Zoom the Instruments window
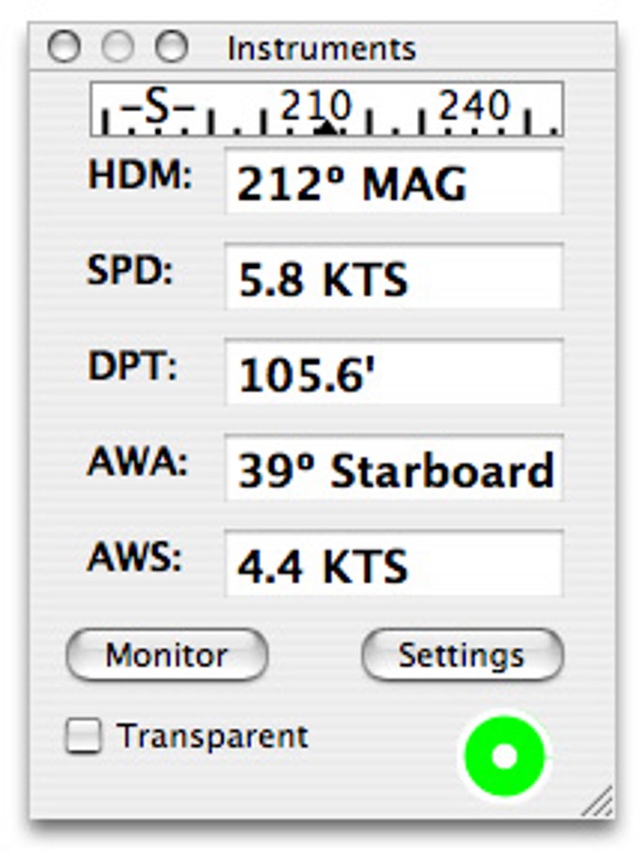639x852 pixels. (172, 46)
